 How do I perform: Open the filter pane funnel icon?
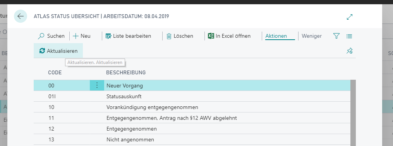point(336,36)
